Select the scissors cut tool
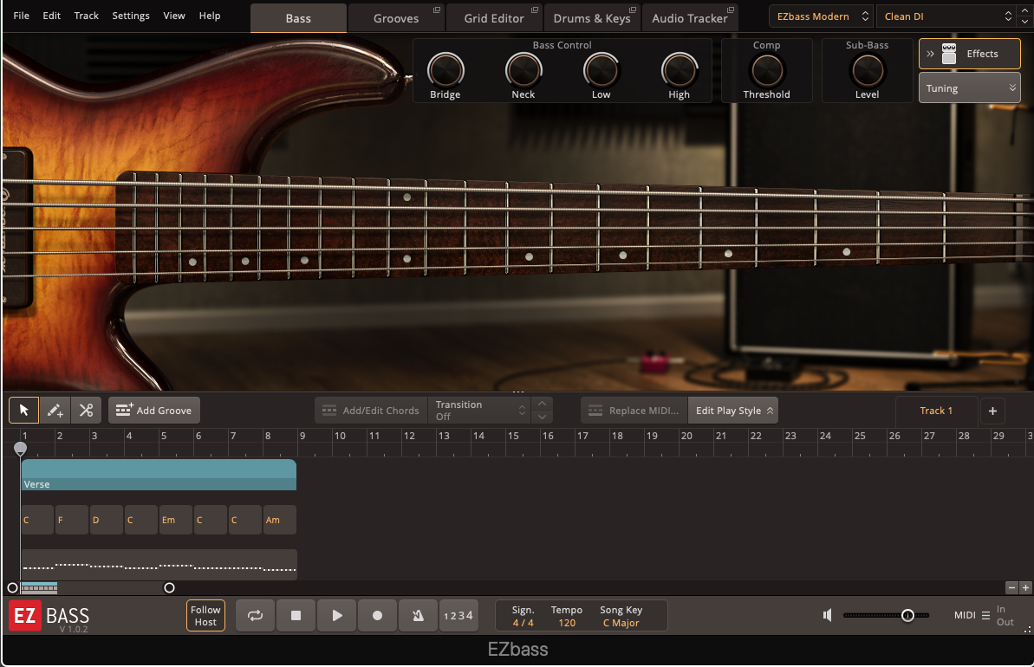1034x667 pixels. [86, 411]
